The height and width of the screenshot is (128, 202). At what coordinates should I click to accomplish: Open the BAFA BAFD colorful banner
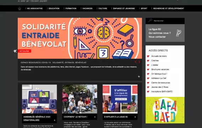(165, 110)
